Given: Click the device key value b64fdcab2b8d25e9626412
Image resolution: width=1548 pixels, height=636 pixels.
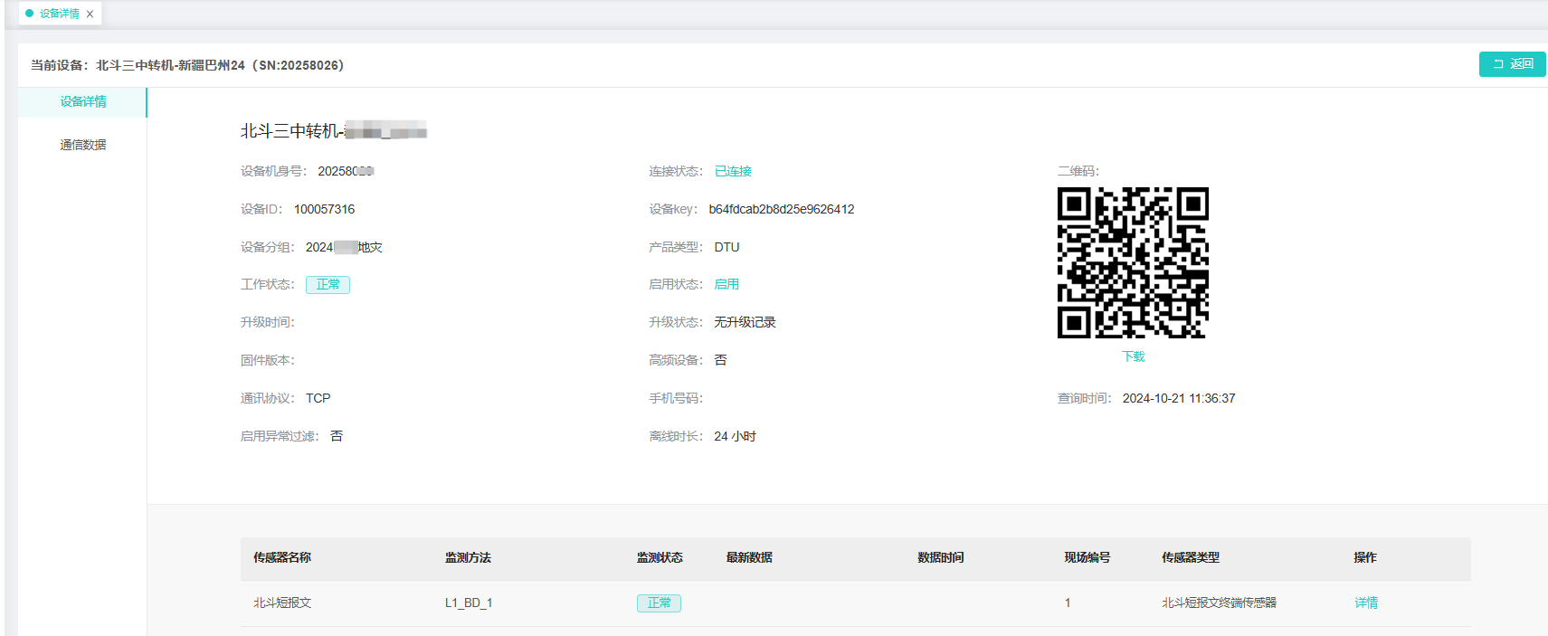Looking at the screenshot, I should click(x=782, y=210).
